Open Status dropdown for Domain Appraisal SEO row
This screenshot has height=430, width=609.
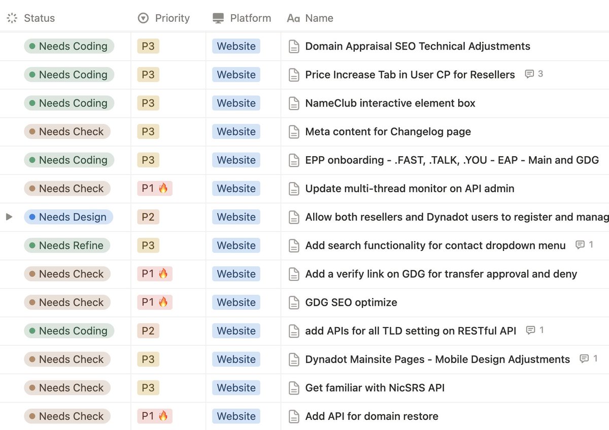[x=69, y=46]
